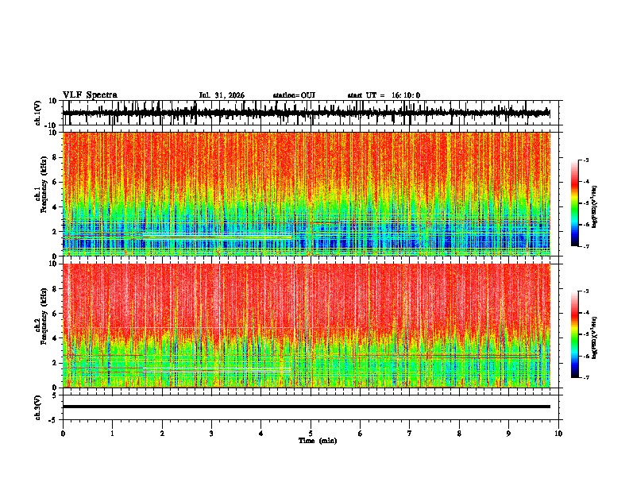Click the "start UT = 16:10:0" header text
The height and width of the screenshot is (486, 629).
click(x=384, y=95)
